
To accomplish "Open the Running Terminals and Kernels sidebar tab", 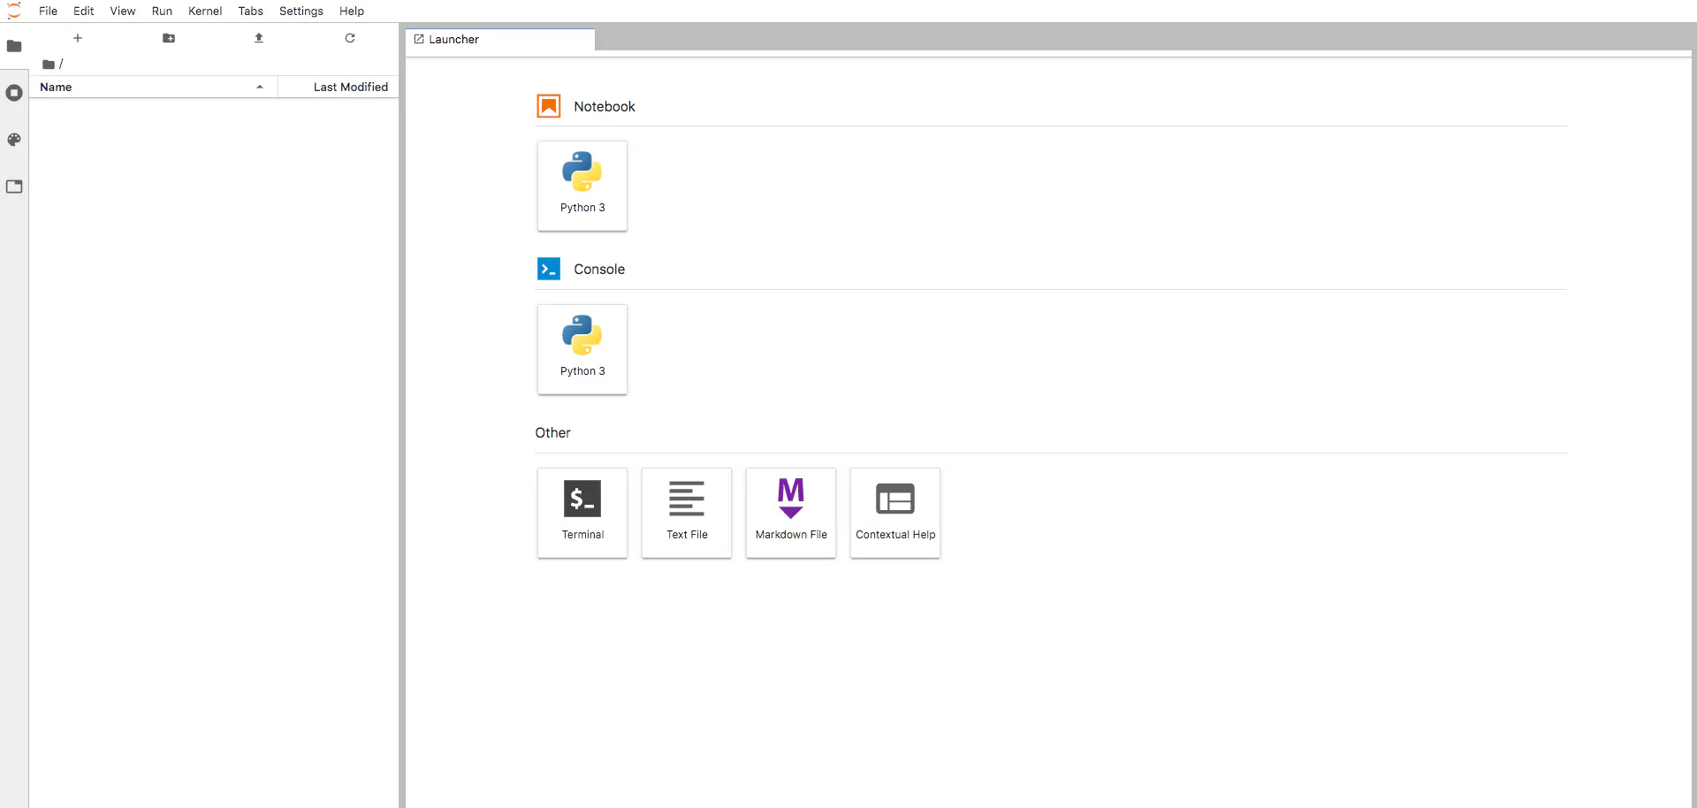I will [14, 93].
